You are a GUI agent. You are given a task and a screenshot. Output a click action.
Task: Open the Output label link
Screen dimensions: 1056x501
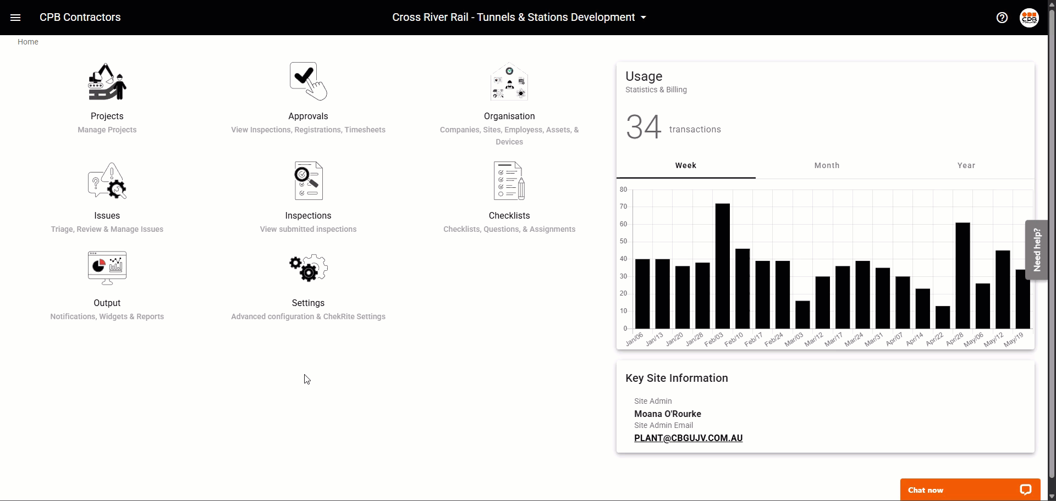(x=107, y=303)
